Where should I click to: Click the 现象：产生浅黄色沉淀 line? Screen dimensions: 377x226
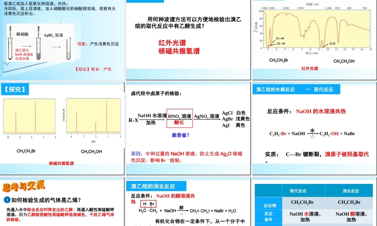tap(98, 44)
